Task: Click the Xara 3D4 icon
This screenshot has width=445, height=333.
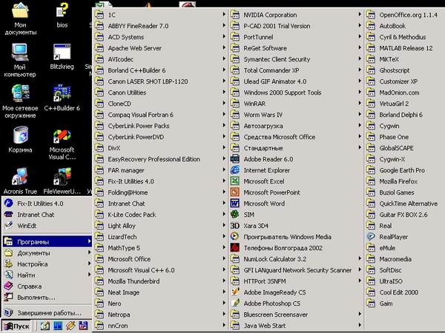Action: [x=234, y=226]
